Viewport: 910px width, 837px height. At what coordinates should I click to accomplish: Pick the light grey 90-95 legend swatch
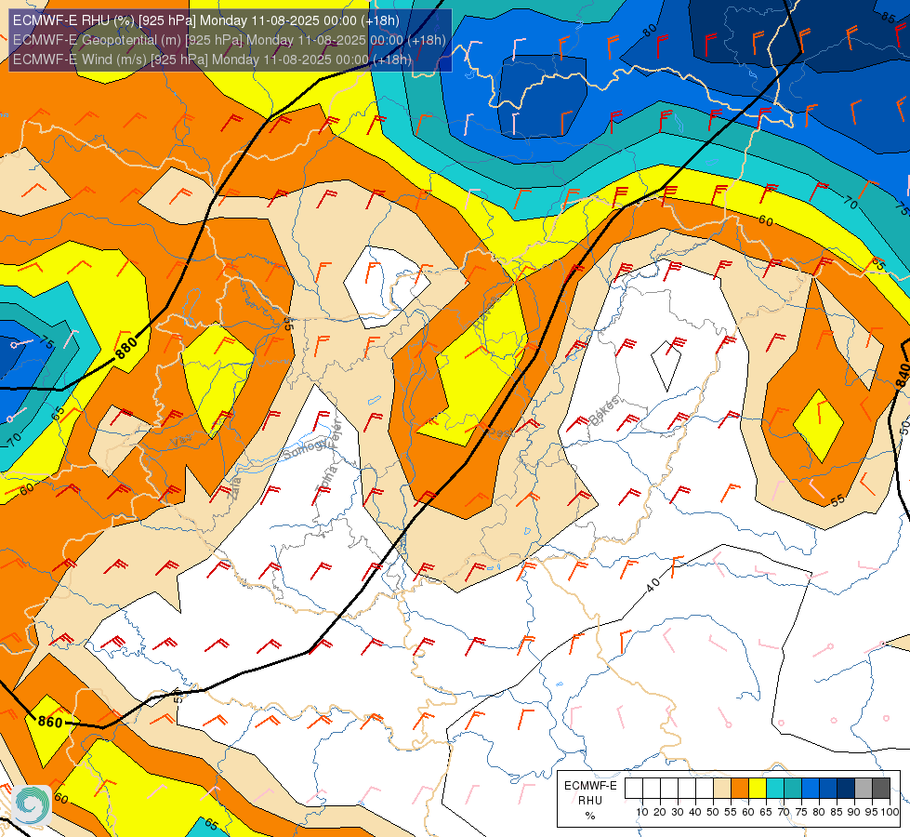point(864,789)
